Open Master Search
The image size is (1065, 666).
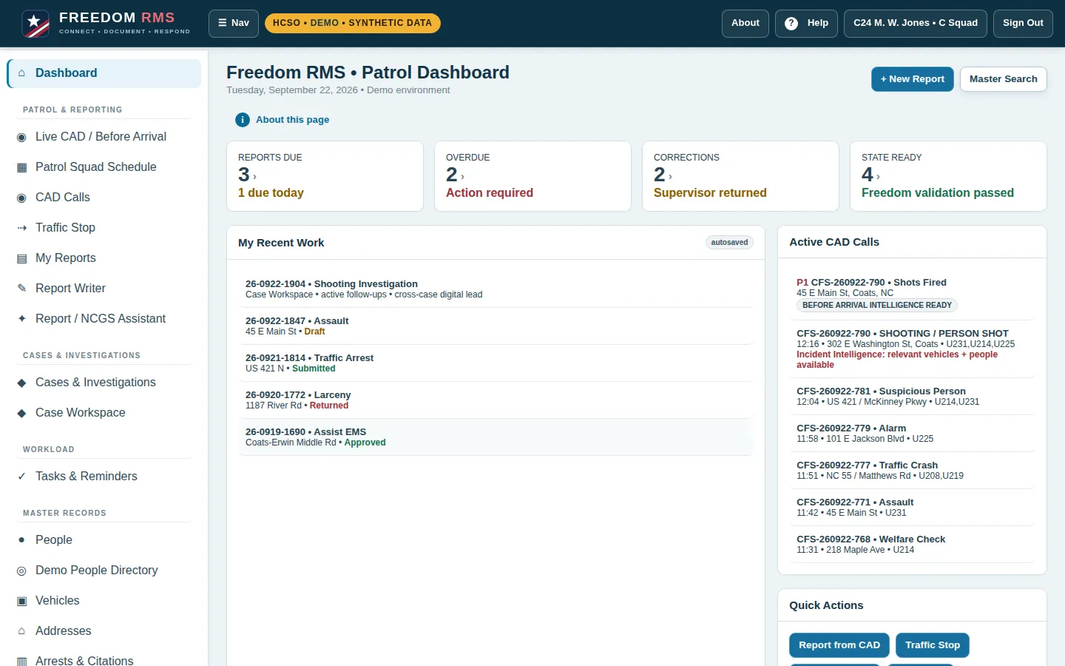pos(1004,79)
